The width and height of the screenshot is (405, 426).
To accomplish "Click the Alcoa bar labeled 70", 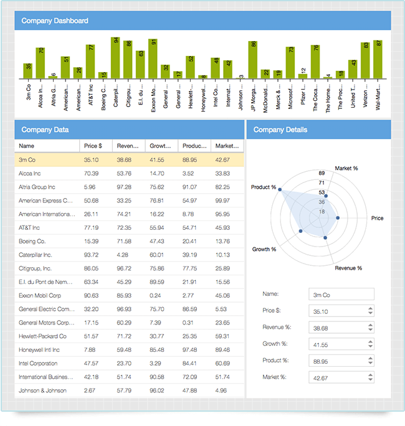I will [x=40, y=63].
